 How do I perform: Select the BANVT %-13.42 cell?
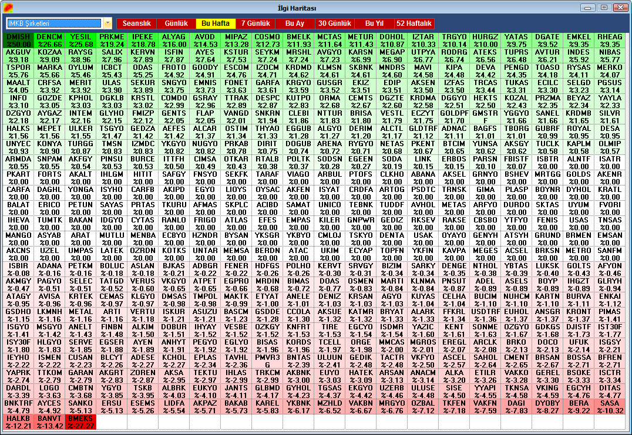pyautogui.click(x=49, y=421)
